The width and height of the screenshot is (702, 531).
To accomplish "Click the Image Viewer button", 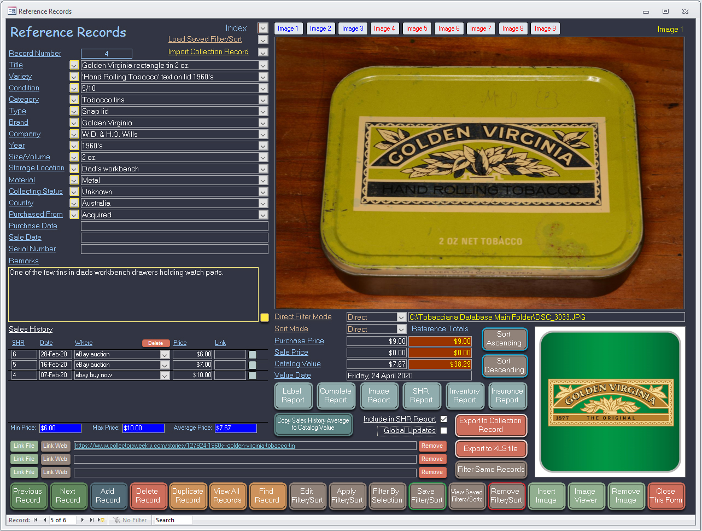I will click(586, 496).
